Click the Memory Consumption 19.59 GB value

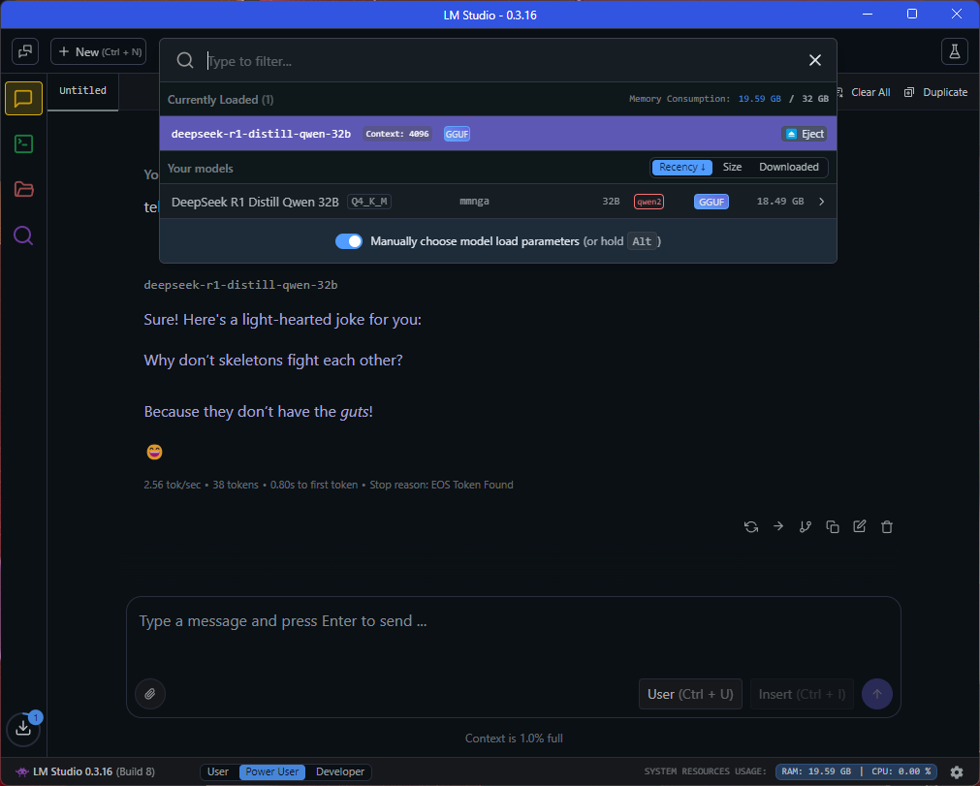(x=759, y=99)
